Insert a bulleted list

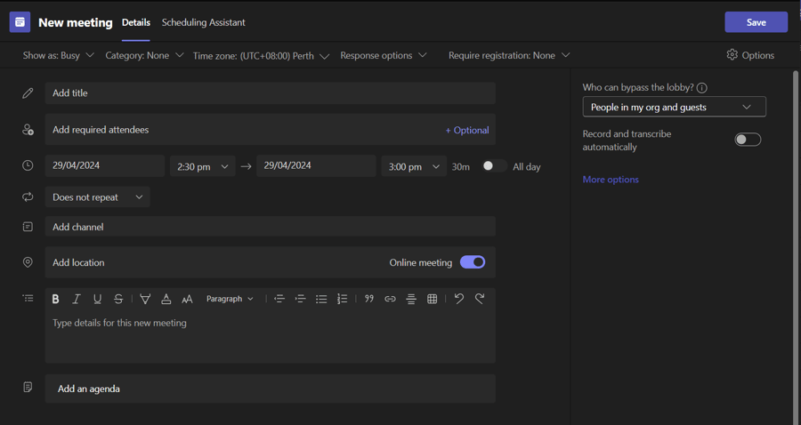pos(321,299)
